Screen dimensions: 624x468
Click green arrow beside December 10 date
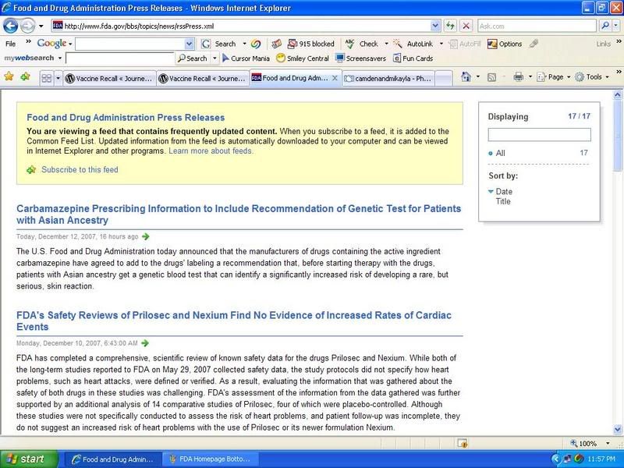[x=145, y=343]
